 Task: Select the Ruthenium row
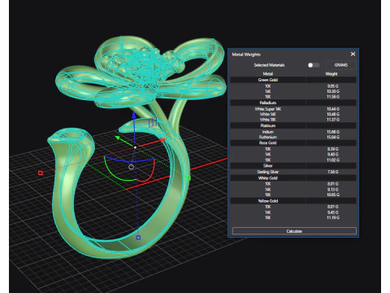[x=293, y=137]
